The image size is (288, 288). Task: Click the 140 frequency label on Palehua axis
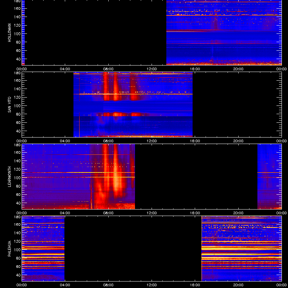pos(18,233)
